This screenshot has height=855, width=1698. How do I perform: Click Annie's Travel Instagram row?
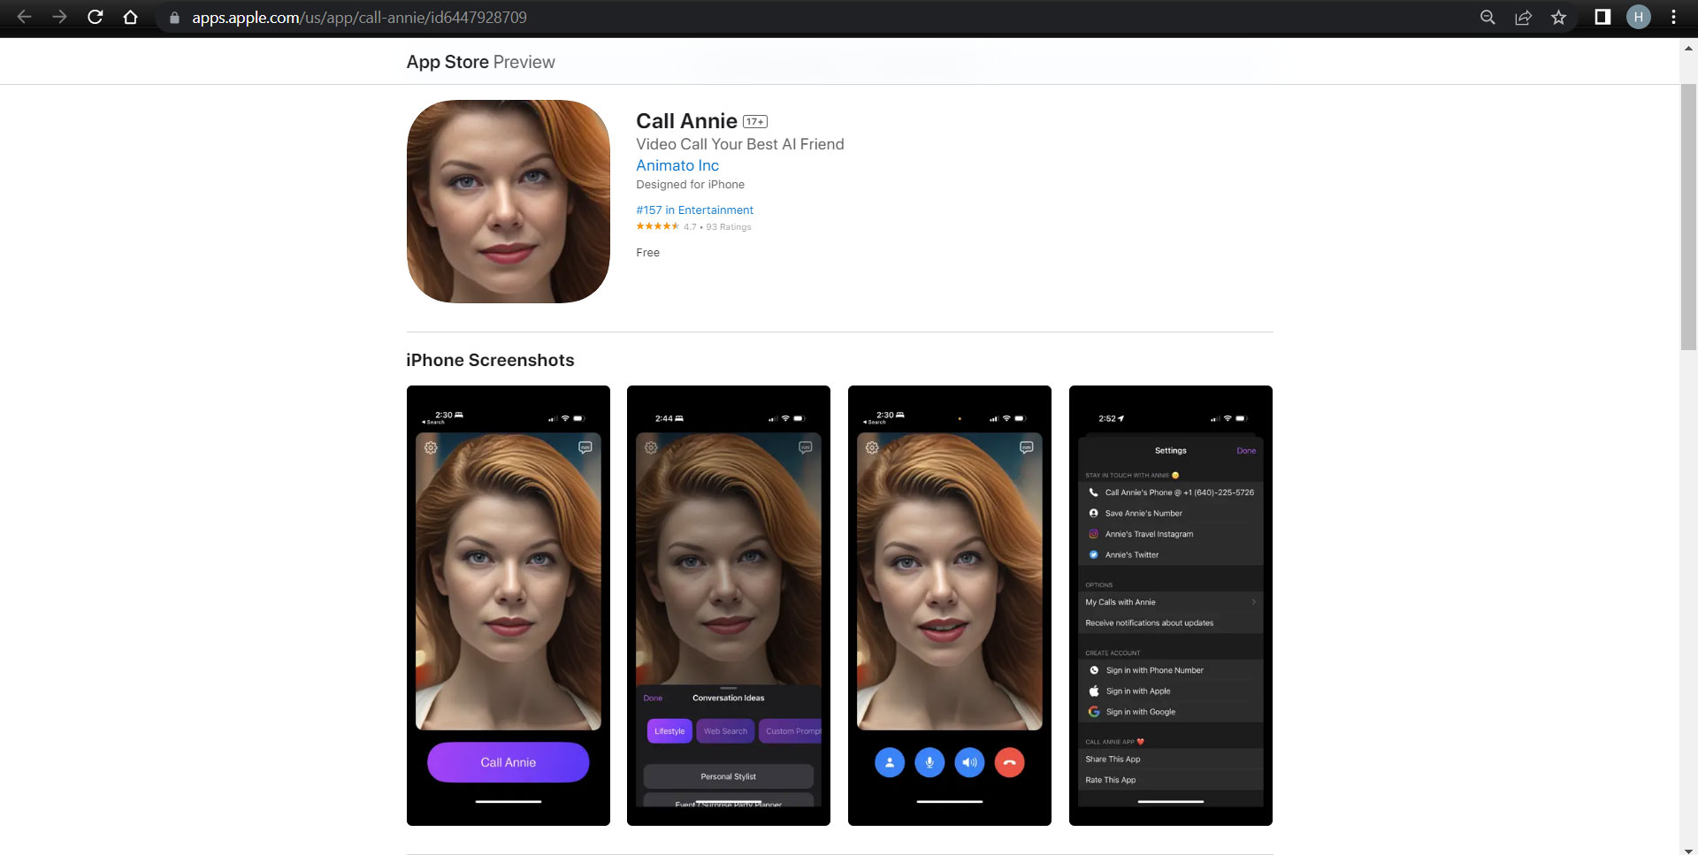point(1170,534)
